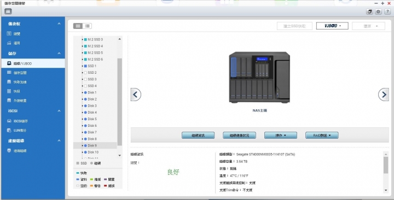Select the highlighted Disk 9 row

pos(95,145)
